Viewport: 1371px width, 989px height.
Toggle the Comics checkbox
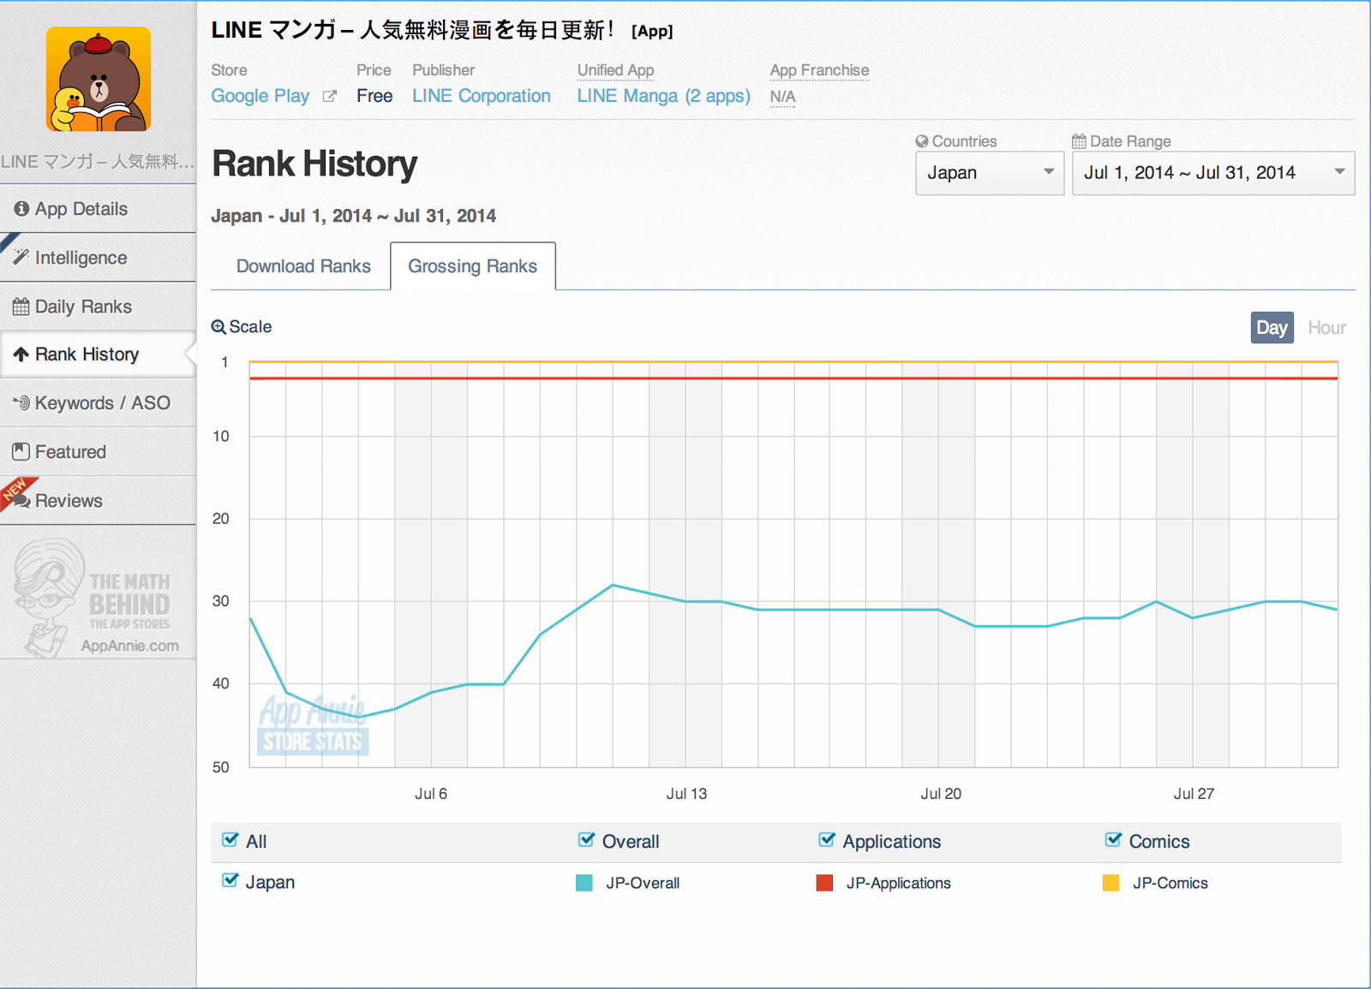point(1113,840)
